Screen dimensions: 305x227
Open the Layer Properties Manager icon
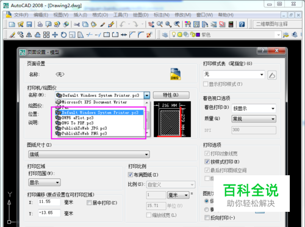pos(165,35)
